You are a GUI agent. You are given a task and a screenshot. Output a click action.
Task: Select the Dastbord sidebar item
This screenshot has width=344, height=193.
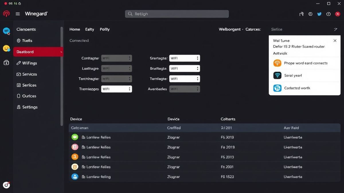[x=38, y=52]
